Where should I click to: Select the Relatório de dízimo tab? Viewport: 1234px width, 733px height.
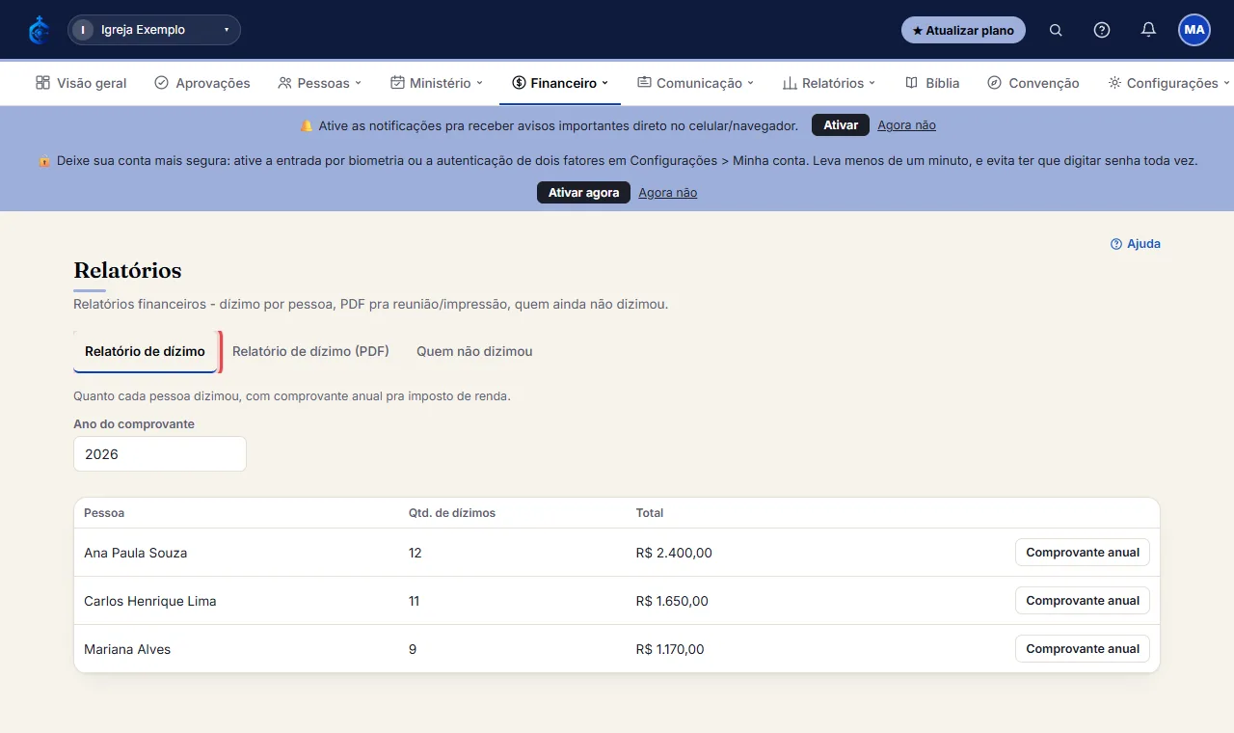[145, 352]
